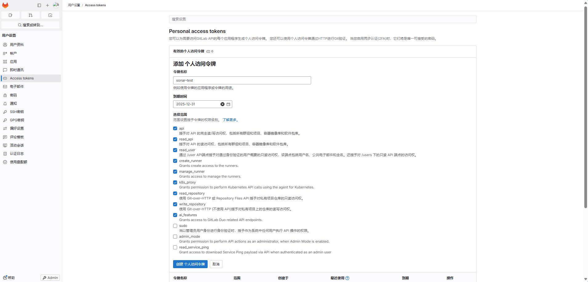This screenshot has width=588, height=282.
Task: Select Access tokens sidebar item
Action: tap(31, 78)
